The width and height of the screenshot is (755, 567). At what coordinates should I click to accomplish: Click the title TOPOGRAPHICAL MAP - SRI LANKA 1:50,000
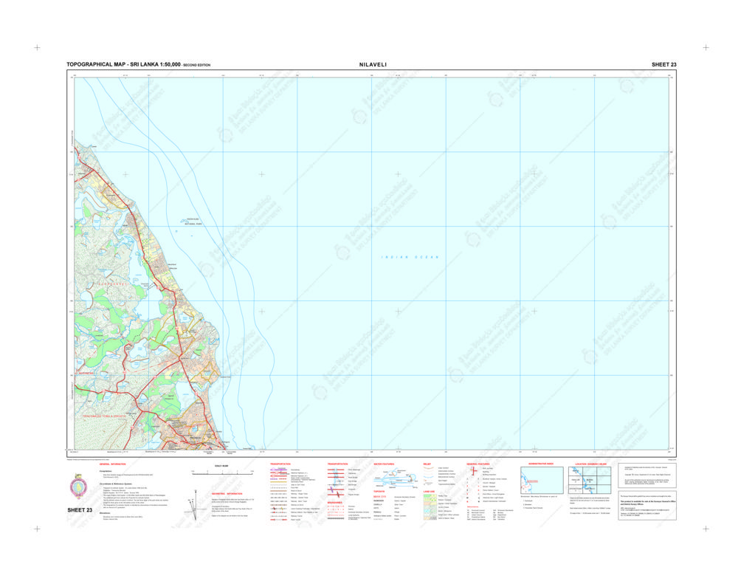click(x=124, y=64)
